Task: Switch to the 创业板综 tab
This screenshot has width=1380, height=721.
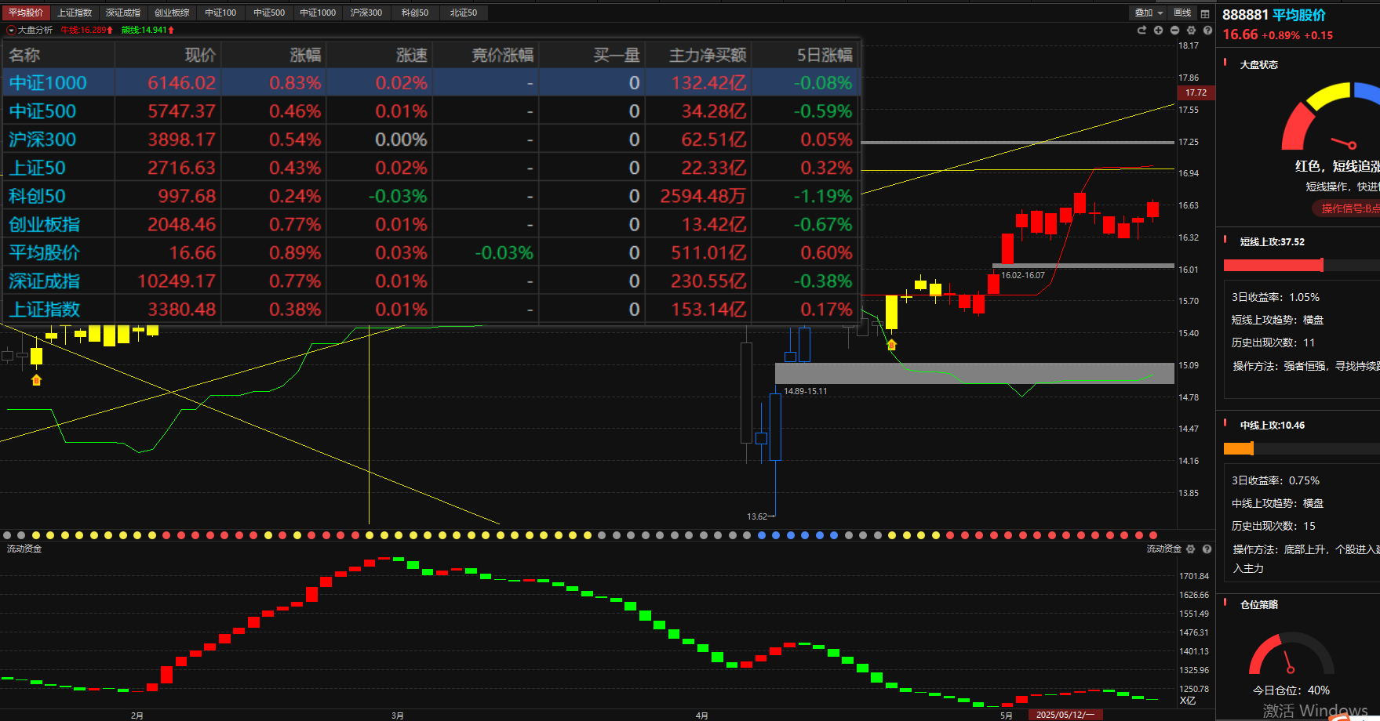Action: (172, 13)
